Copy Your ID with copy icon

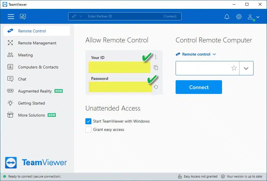[156, 68]
